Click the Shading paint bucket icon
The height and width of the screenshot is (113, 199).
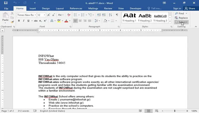coord(105,21)
